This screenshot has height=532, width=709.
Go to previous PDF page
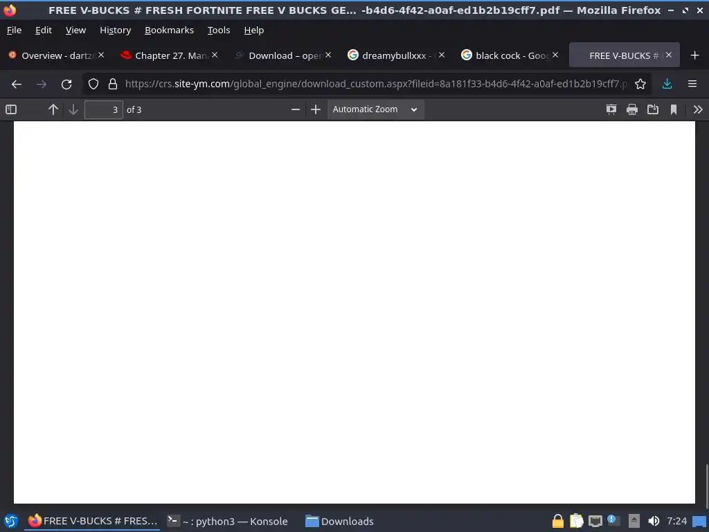tap(53, 109)
